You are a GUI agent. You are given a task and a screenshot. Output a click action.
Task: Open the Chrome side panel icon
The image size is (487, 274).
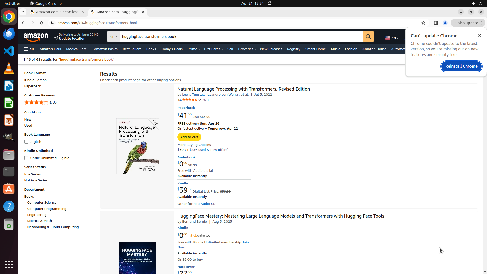click(x=436, y=23)
